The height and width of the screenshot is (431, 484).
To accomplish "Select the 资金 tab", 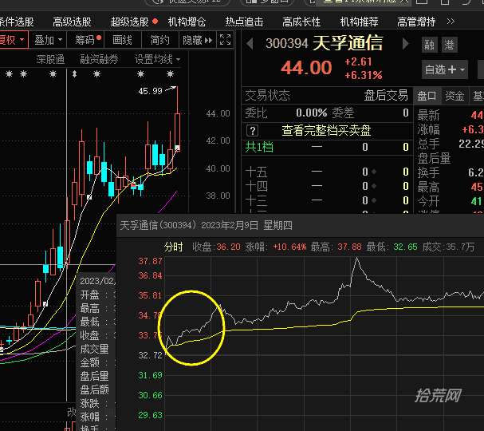I will pos(454,96).
